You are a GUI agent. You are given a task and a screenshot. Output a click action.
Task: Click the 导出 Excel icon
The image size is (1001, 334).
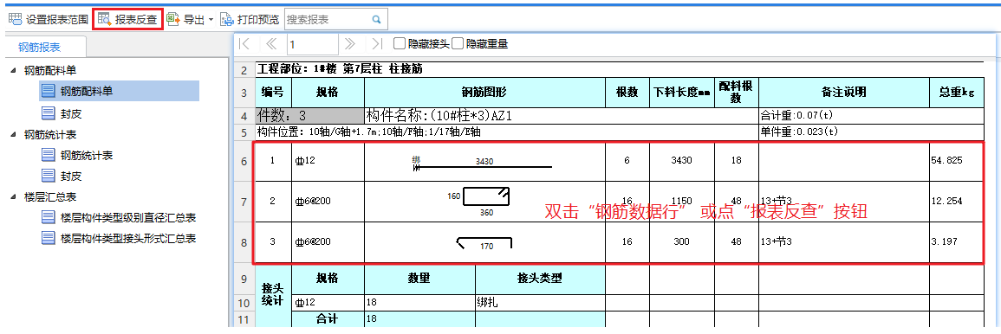pos(173,19)
